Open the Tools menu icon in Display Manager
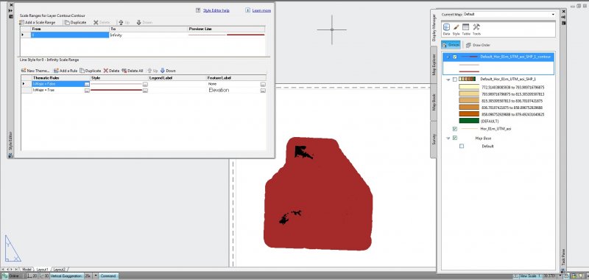This screenshot has height=280, width=589. tap(476, 29)
